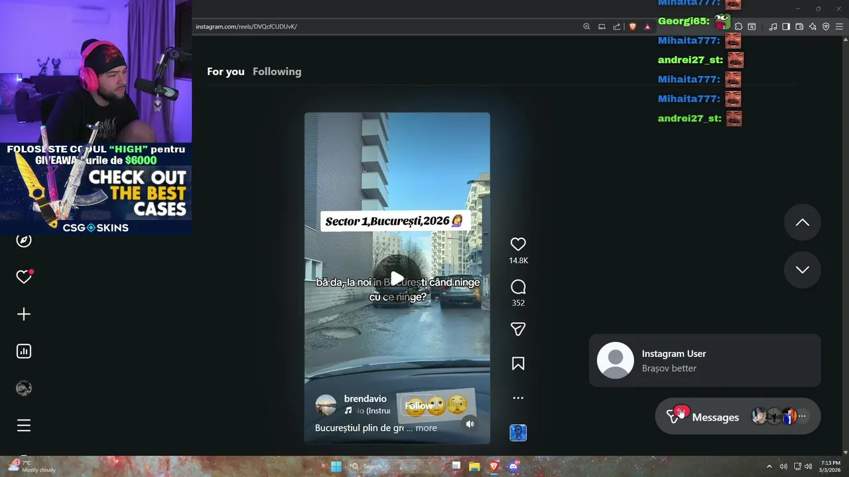Open the Brave Wallet icon
The width and height of the screenshot is (849, 477).
799,26
